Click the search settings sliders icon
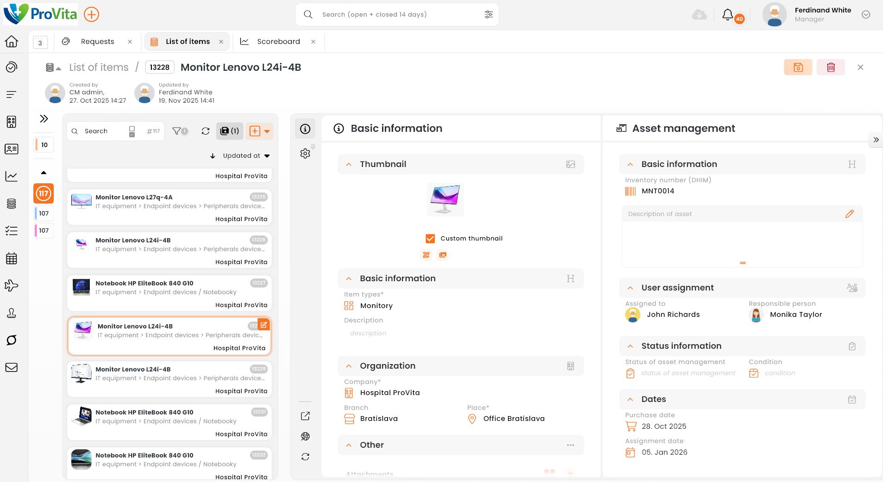 click(x=488, y=15)
